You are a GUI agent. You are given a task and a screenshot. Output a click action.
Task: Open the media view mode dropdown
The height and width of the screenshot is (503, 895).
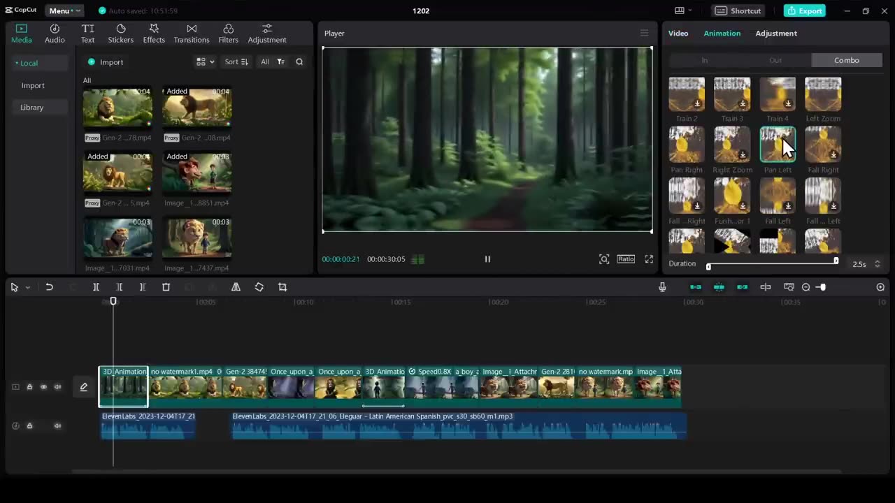[205, 61]
